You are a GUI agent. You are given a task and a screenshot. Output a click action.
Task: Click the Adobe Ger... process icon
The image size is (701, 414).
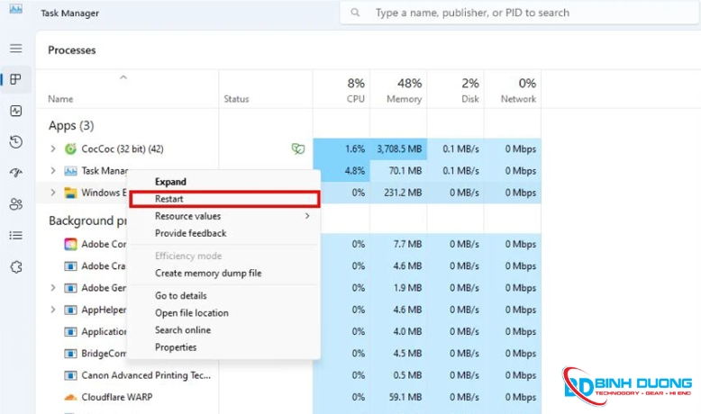[x=70, y=288]
